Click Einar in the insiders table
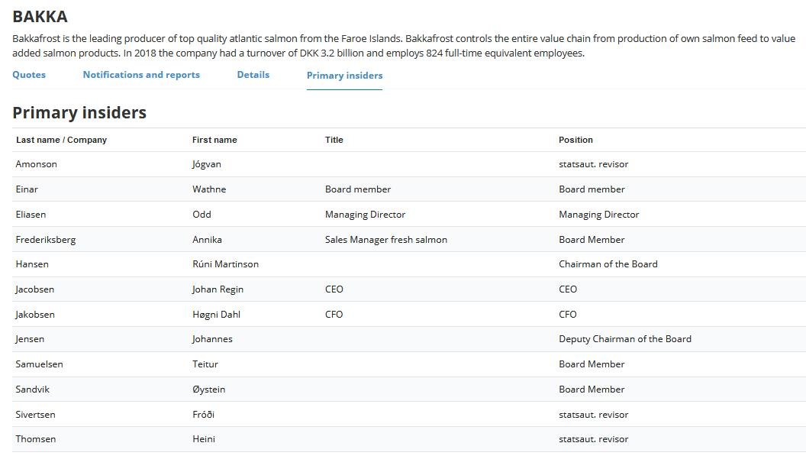The width and height of the screenshot is (806, 459). point(27,189)
